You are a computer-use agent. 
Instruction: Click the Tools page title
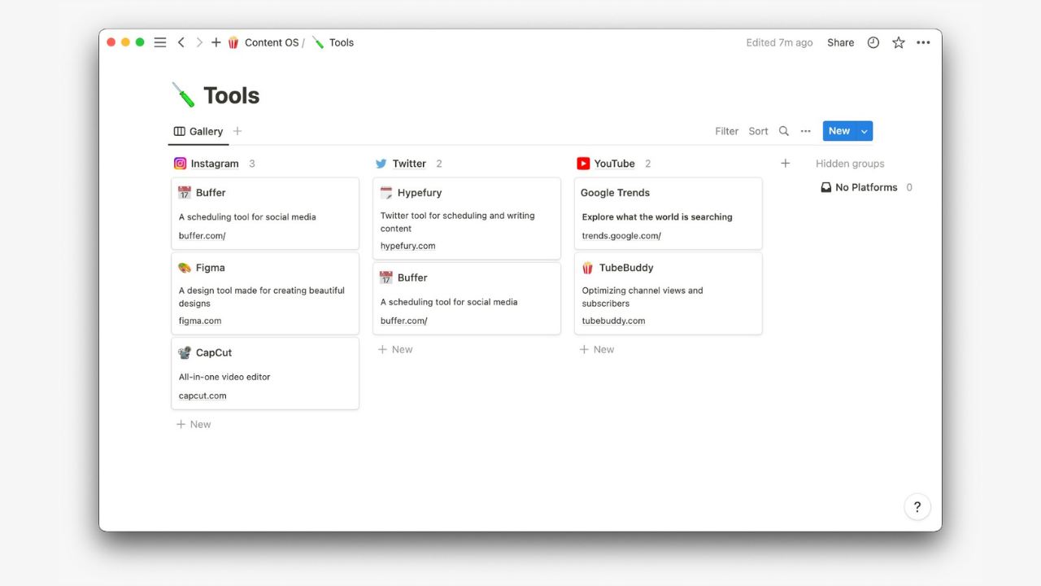click(232, 95)
